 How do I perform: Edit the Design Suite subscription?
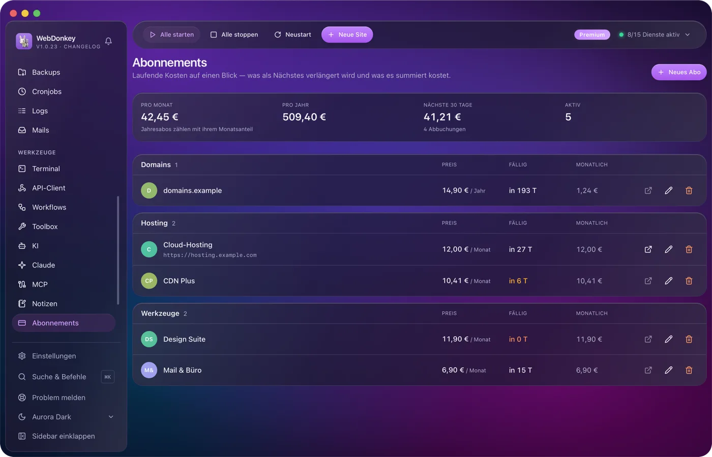(669, 339)
